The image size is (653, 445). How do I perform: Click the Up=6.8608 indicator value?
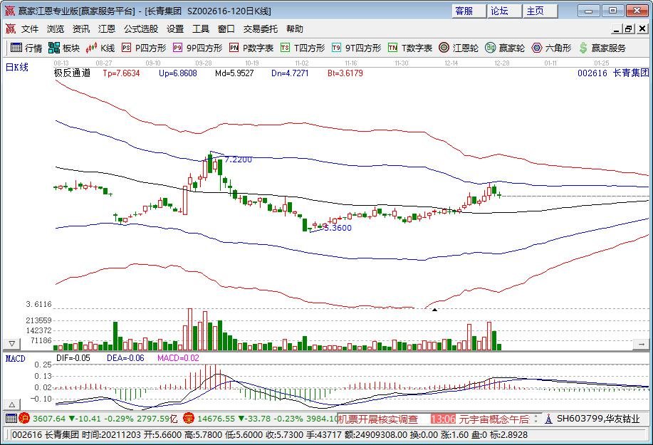tap(178, 73)
